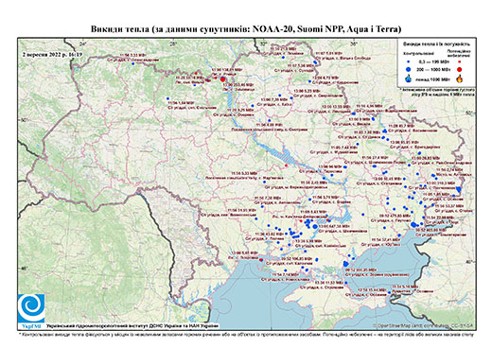Image resolution: width=492 pixels, height=348 pixels.
Task: Pick the small blue legend dot
Action: tap(409, 62)
